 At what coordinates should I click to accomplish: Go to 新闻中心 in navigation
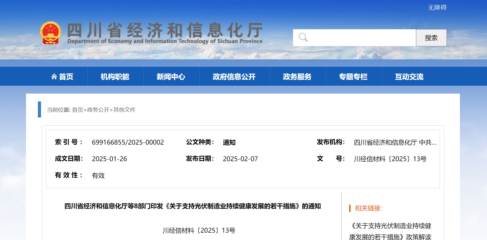[171, 76]
